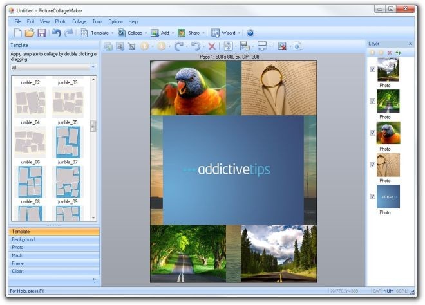Click the Wizard toolbar button
The height and width of the screenshot is (305, 425).
point(223,33)
